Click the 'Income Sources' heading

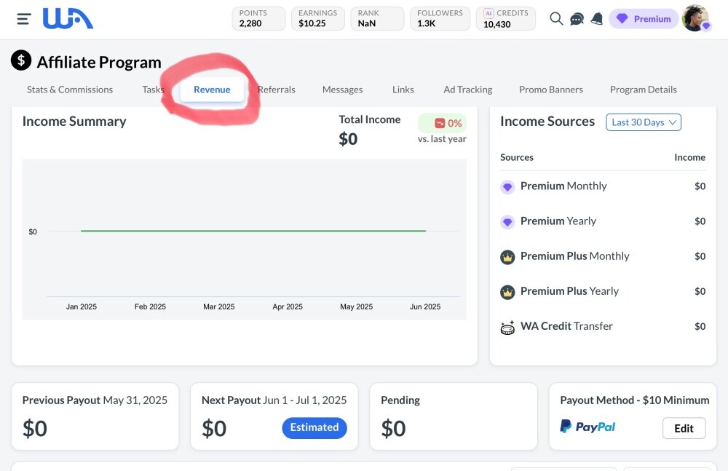547,122
